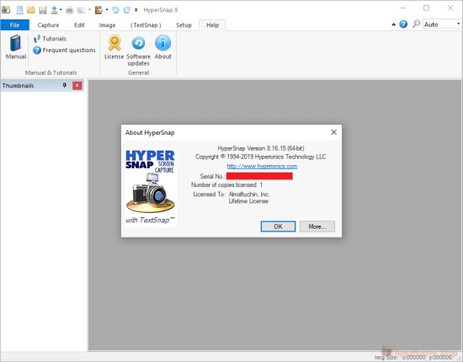Open Frequent questions in the ribbon
This screenshot has height=362, width=463.
tap(64, 51)
